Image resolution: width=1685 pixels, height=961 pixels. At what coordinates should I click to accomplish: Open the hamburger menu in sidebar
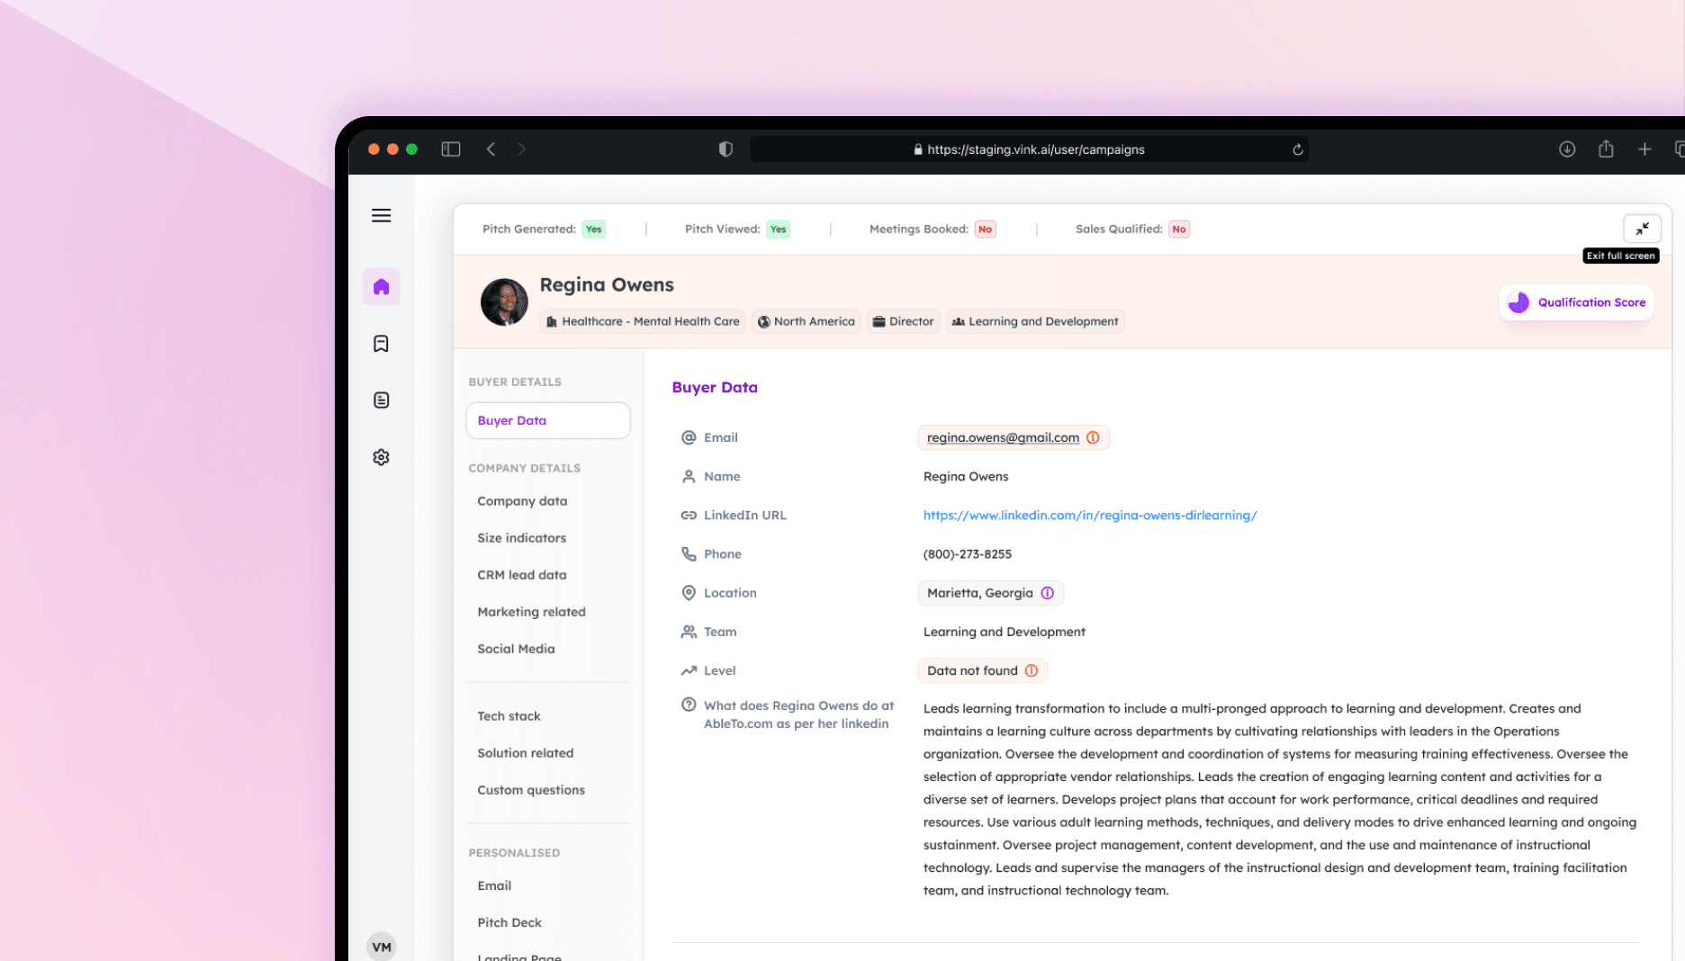click(381, 215)
